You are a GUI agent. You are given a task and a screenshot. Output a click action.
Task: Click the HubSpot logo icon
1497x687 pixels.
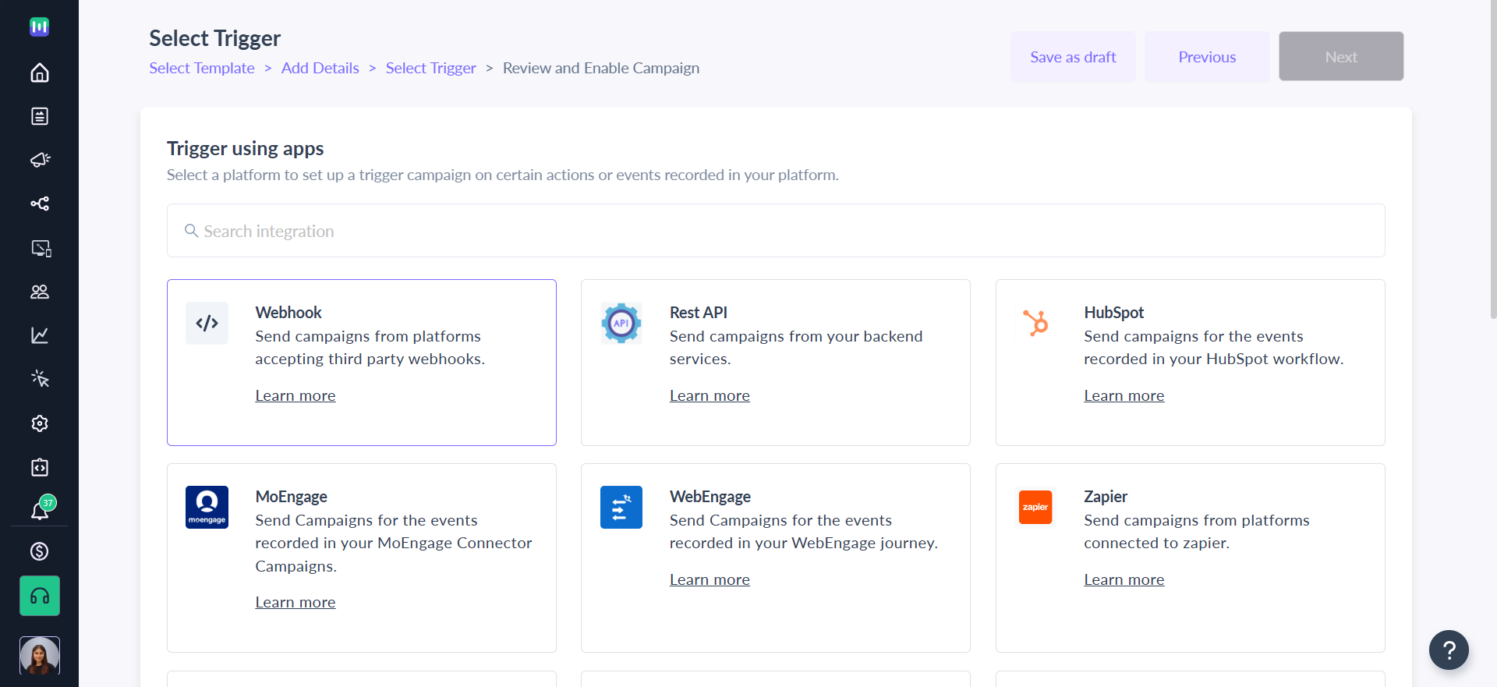(1035, 323)
